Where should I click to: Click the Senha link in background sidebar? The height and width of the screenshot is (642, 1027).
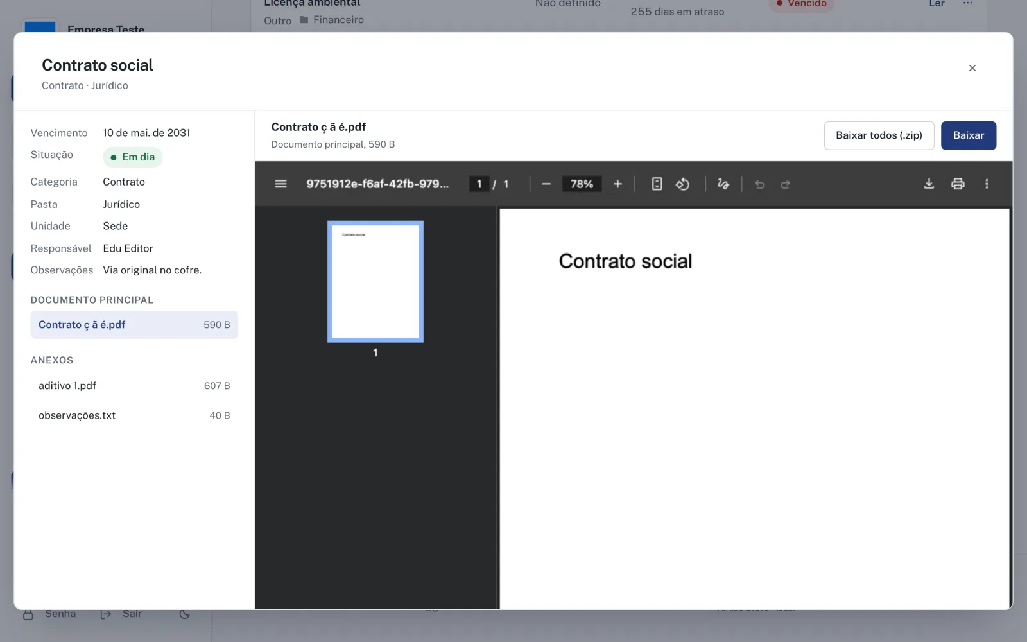tap(50, 614)
